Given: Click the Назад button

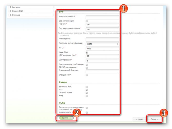Looking at the screenshot, I should click(x=139, y=119).
